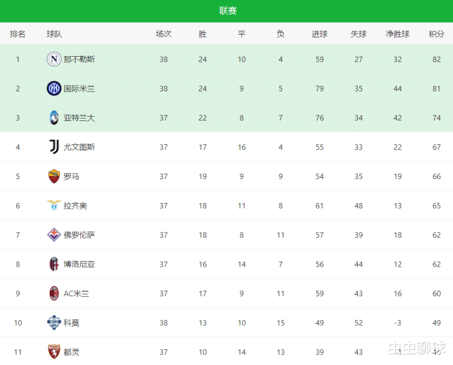Select the Fiorentina purple diamond badge
The image size is (453, 365).
point(54,235)
